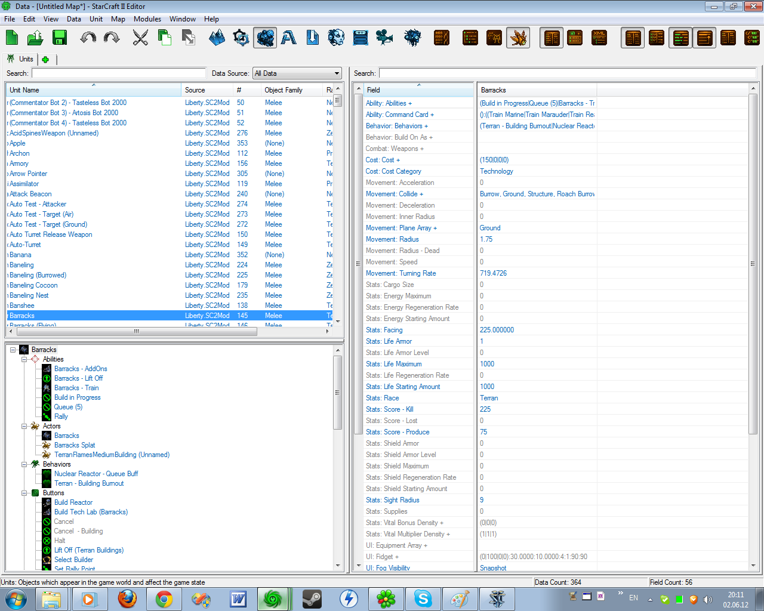Click the Stats: Race value Terran

pos(489,398)
